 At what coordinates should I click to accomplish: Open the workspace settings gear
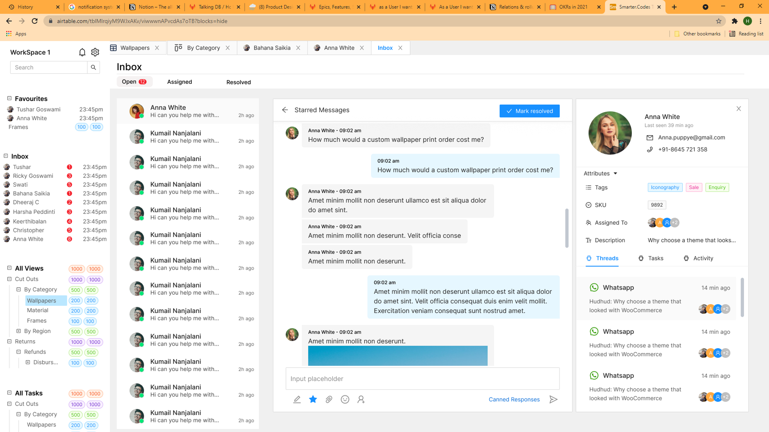coord(95,52)
